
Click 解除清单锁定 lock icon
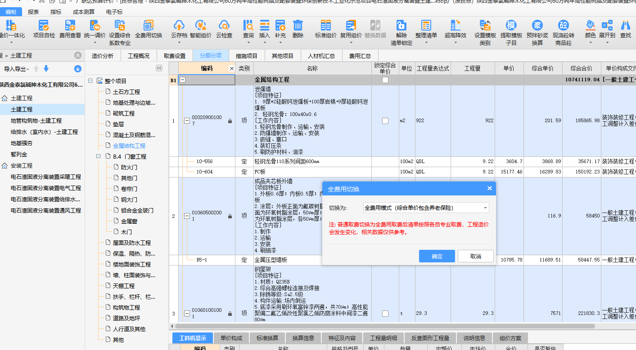[x=401, y=32]
